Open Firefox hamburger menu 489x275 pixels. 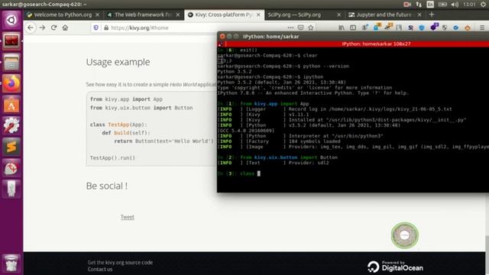point(482,27)
